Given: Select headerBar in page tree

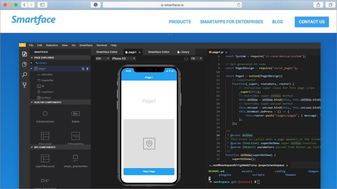Looking at the screenshot, I should 47,80.
